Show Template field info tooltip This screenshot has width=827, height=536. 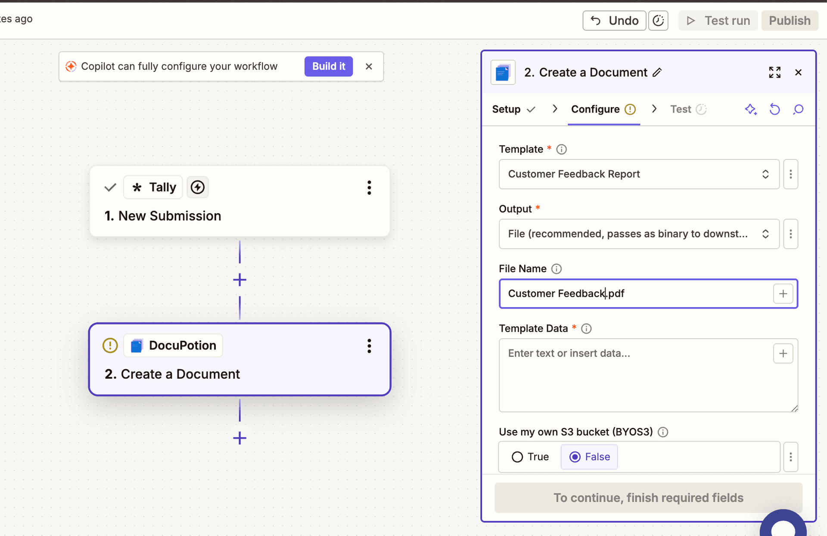point(561,150)
